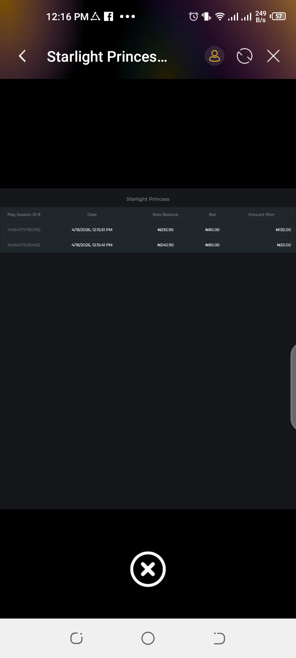
Task: Select new balance ₦240.90
Action: click(165, 245)
